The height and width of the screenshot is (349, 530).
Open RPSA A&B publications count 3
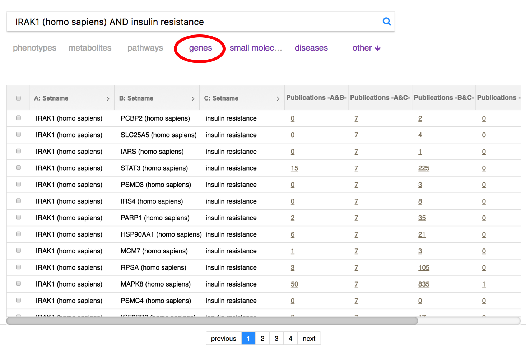coord(293,267)
